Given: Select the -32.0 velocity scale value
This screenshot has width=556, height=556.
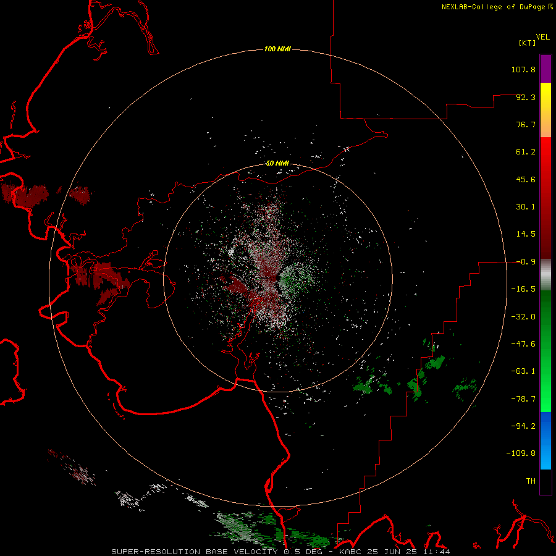Looking at the screenshot, I should (523, 317).
